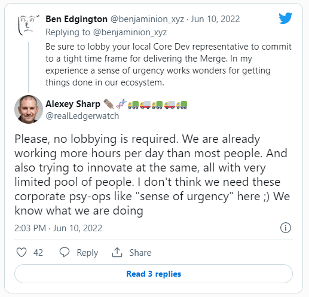This screenshot has width=309, height=297.
Task: Click the quoted Merge lobbying tweet text
Action: (x=169, y=65)
